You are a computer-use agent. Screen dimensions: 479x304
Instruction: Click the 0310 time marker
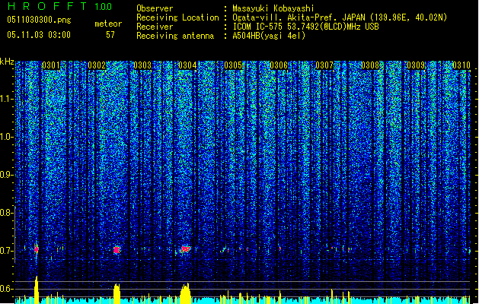(461, 65)
